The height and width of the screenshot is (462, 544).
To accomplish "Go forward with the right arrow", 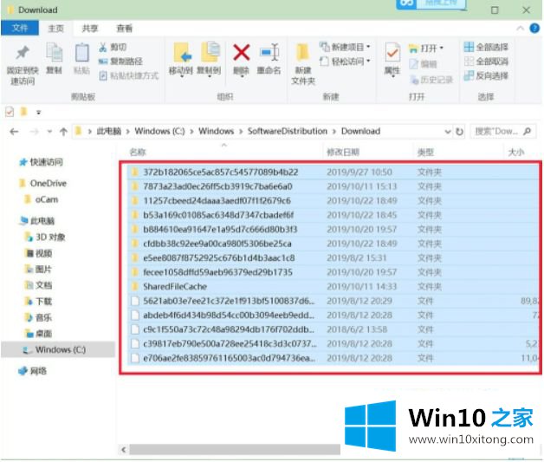I will point(34,132).
